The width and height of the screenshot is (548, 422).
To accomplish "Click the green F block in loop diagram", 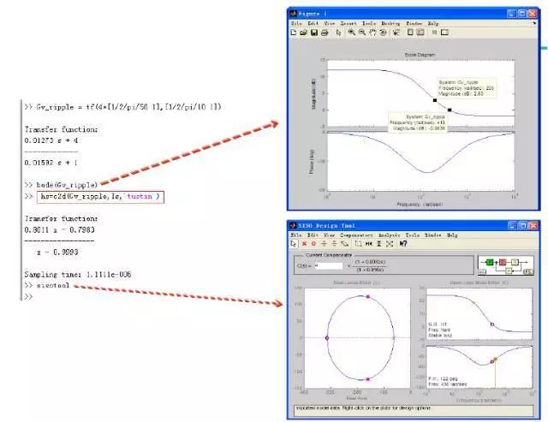I will [489, 262].
